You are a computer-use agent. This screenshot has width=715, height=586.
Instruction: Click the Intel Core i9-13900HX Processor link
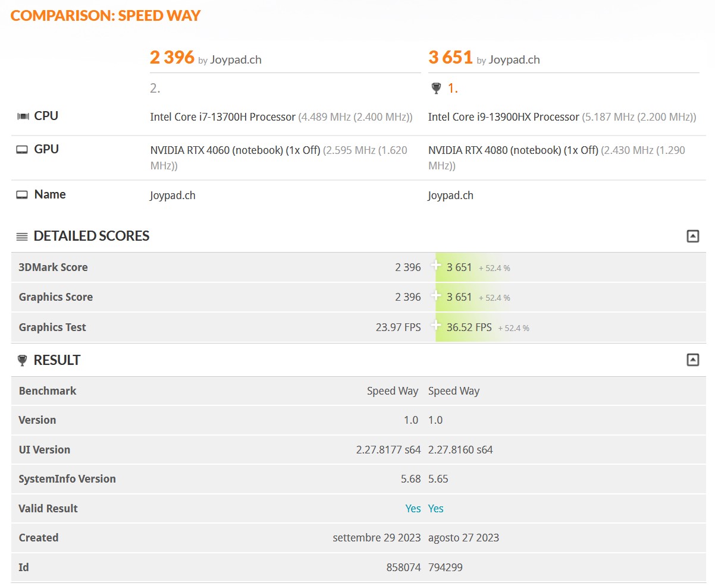(x=504, y=117)
